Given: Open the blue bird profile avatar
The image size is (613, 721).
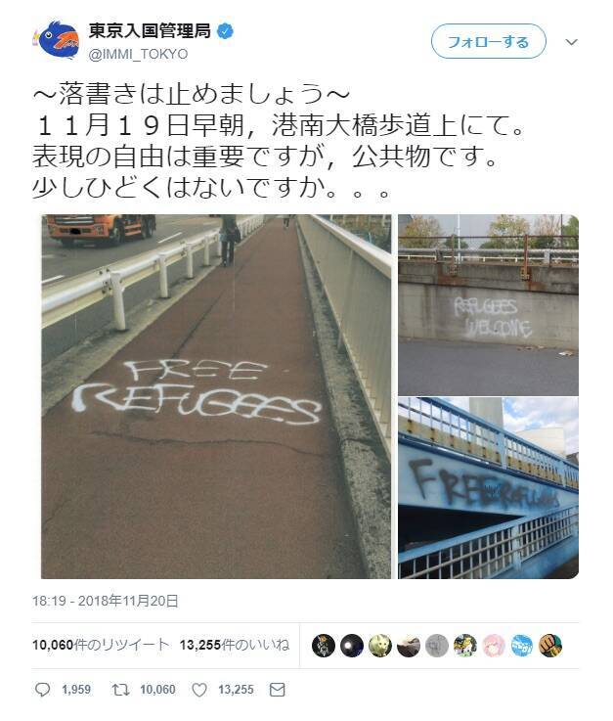Looking at the screenshot, I should 58,40.
